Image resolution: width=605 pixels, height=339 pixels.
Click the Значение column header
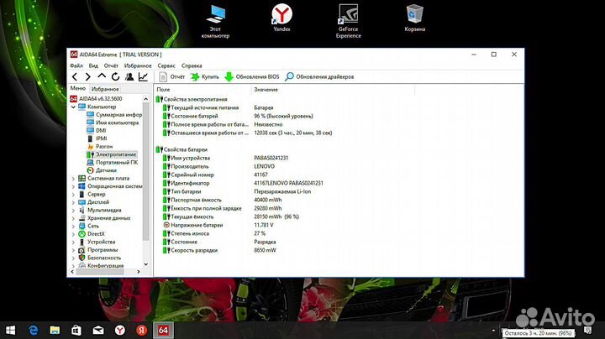[333, 90]
